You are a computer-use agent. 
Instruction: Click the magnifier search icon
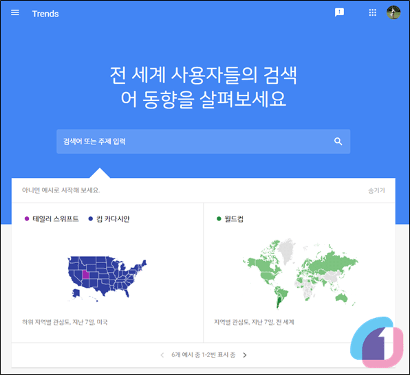338,141
